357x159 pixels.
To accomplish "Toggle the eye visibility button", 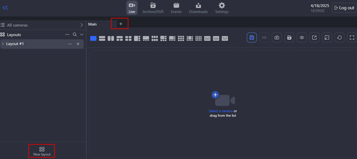I will [x=302, y=38].
